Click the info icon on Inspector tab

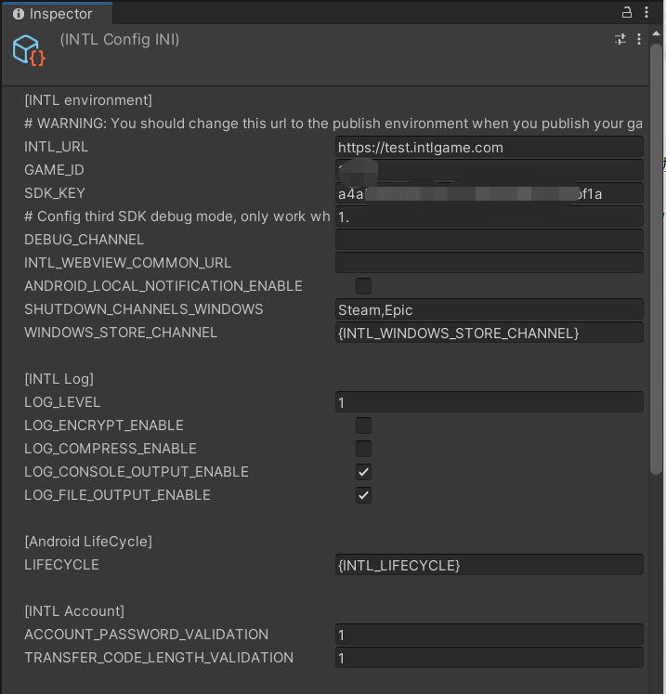19,14
